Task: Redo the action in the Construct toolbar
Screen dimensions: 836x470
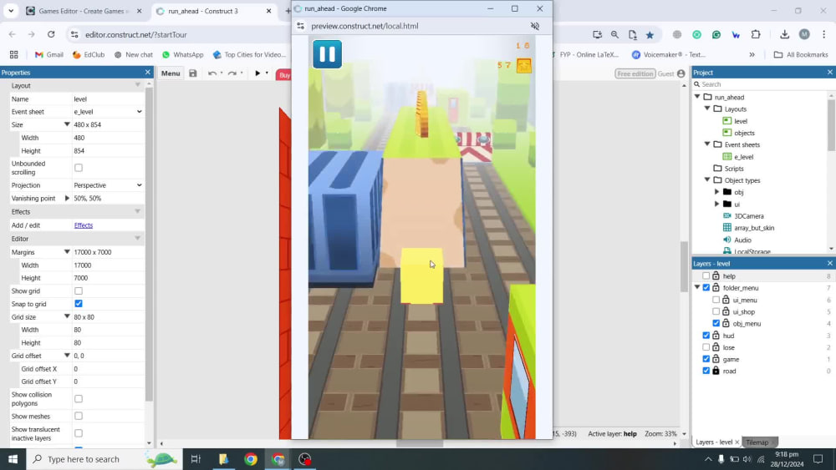Action: pos(232,73)
